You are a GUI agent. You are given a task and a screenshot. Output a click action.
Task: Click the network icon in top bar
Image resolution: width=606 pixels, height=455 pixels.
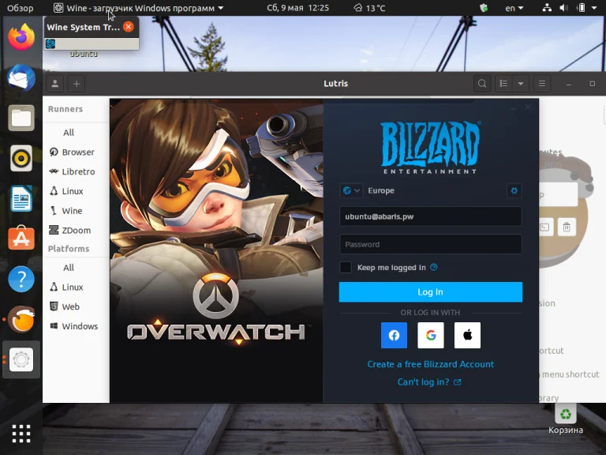click(x=547, y=8)
